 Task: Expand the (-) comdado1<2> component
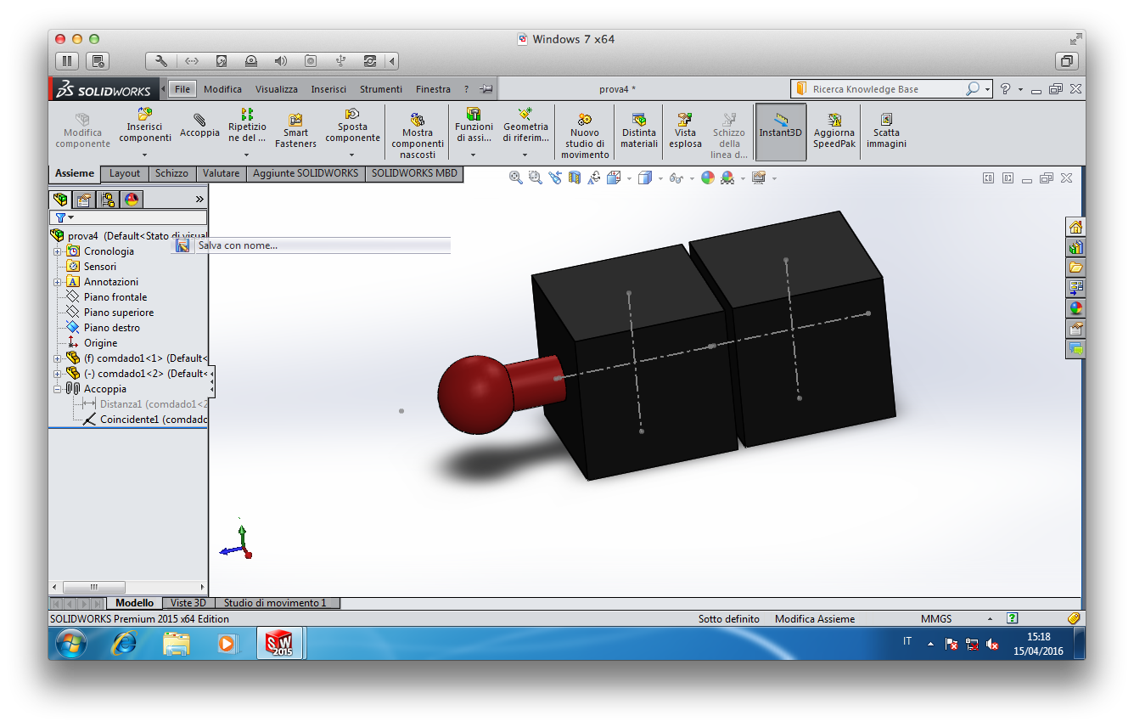[x=57, y=374]
